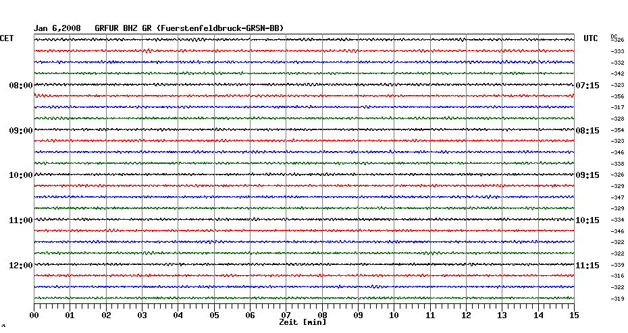Click the DC offset value "-332"
Viewport: 628px width, 333px height.
pyautogui.click(x=617, y=63)
